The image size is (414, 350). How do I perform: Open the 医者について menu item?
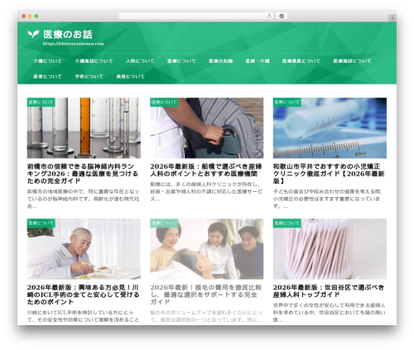(47, 76)
